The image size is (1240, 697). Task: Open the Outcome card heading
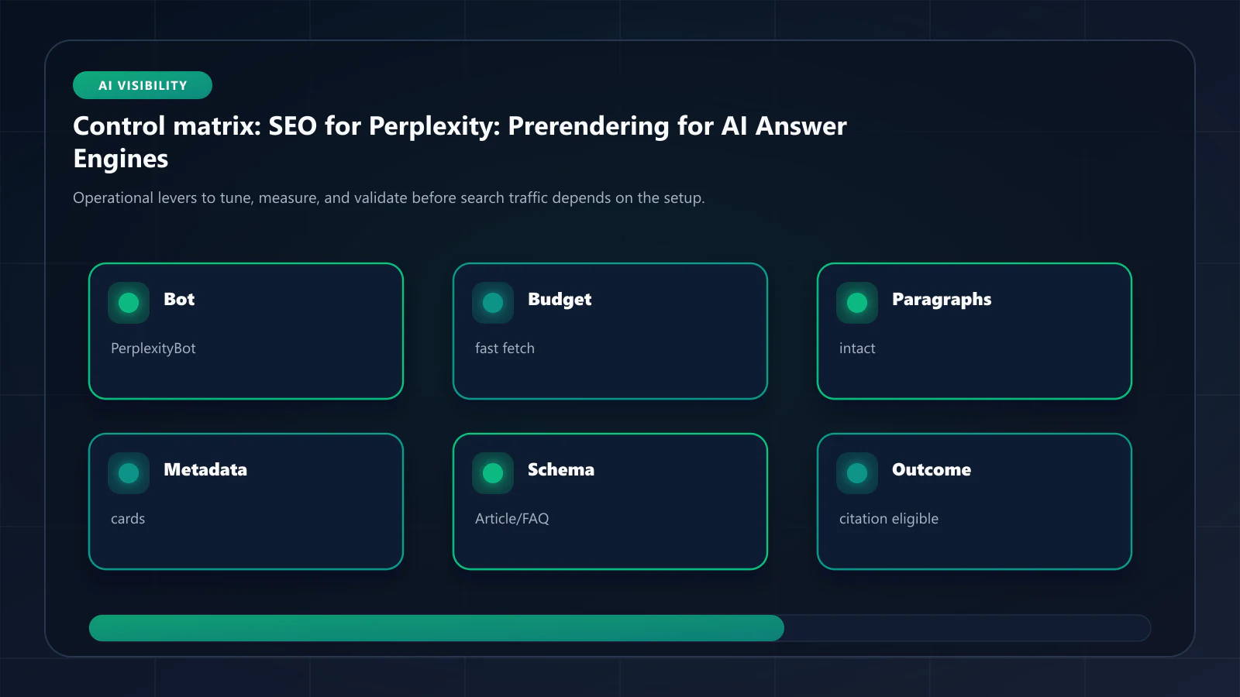(x=932, y=469)
